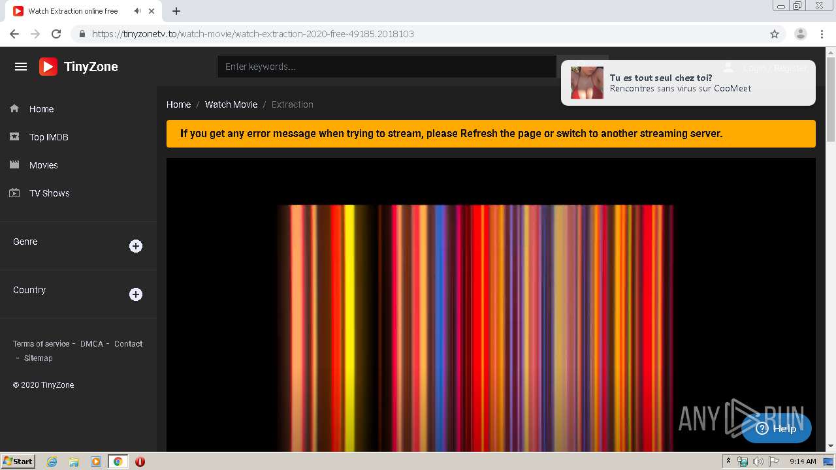Open File Explorer from taskbar
Viewport: 836px width, 470px height.
point(74,462)
